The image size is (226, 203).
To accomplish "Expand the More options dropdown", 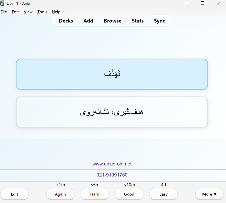I will click(209, 194).
